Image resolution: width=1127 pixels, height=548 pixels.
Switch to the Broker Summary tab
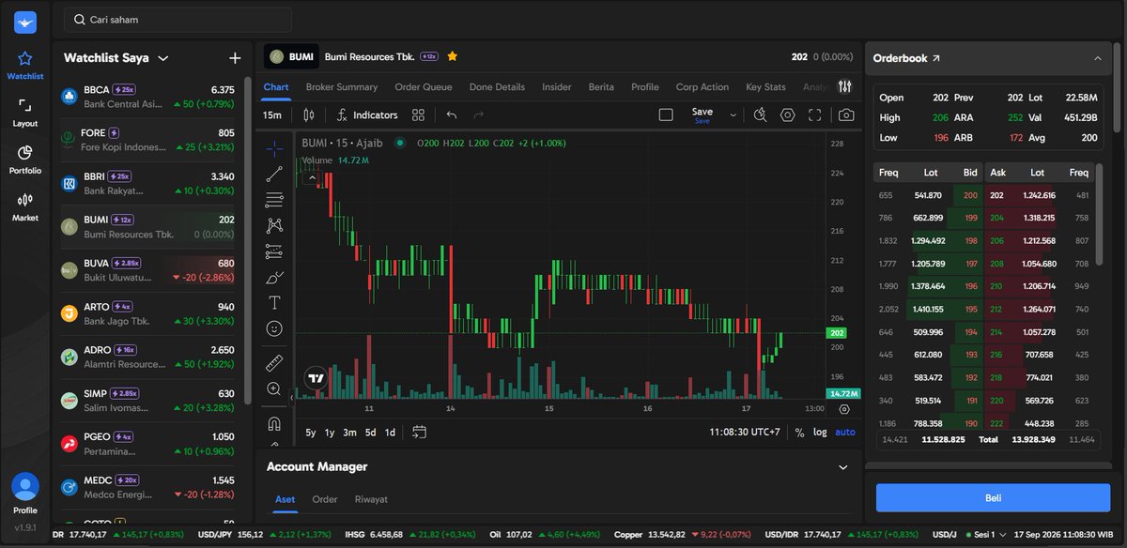342,87
